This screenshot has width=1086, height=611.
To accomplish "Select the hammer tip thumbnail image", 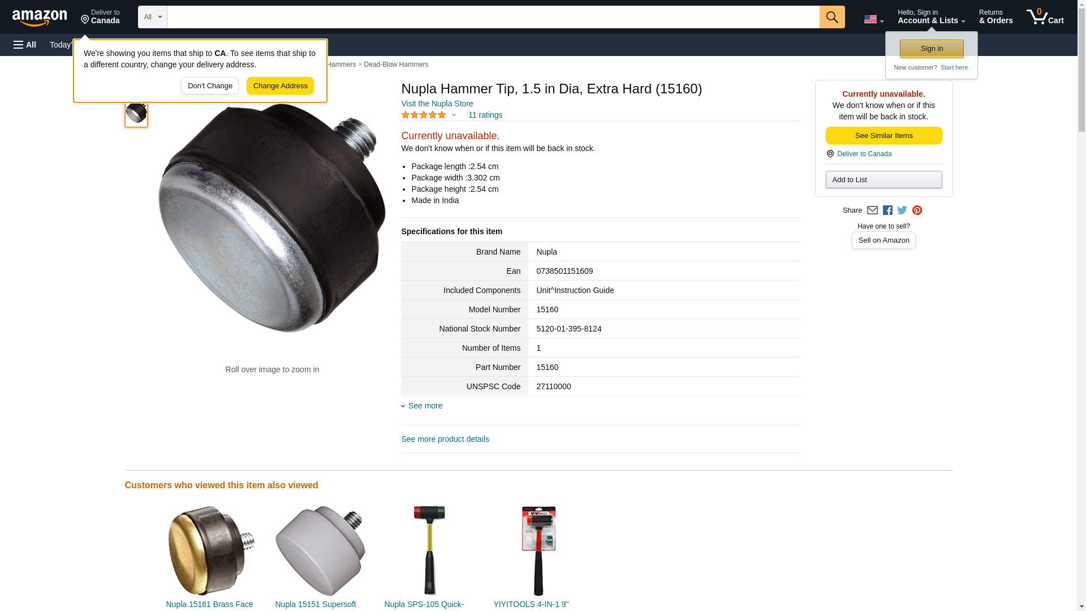I will 136,113.
